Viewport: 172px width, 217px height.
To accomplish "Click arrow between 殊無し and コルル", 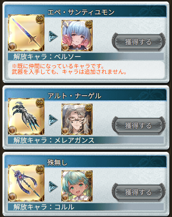I will tap(53, 187).
